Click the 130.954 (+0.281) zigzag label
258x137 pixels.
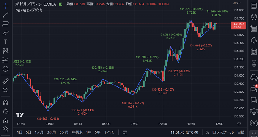pos(103,68)
